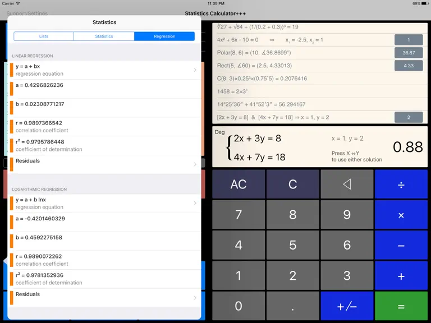Select linear a = 0.4296826236 value
This screenshot has width=431, height=323.
[104, 89]
